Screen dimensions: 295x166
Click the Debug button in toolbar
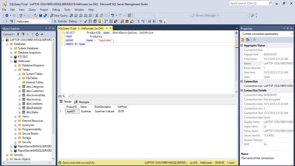[73, 21]
